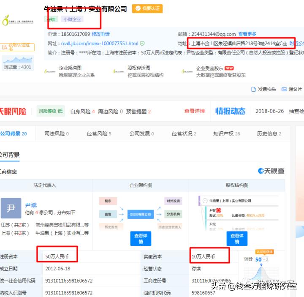Click the 风险等级 低 badge
This screenshot has width=304, height=297.
[x=51, y=111]
